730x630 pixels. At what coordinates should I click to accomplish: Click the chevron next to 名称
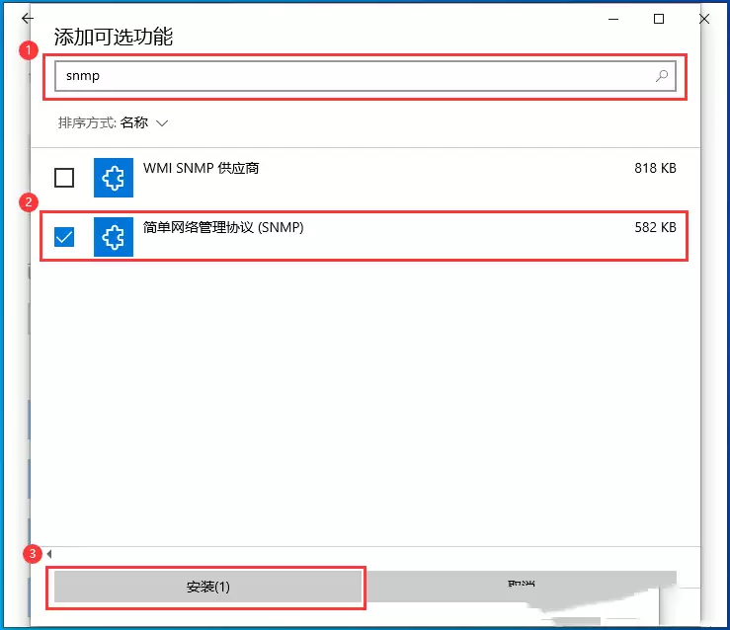162,123
